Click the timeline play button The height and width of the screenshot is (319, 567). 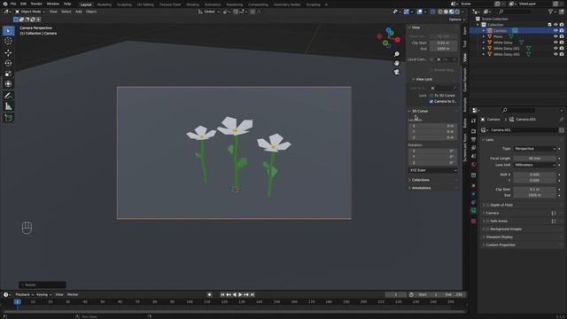click(x=240, y=295)
